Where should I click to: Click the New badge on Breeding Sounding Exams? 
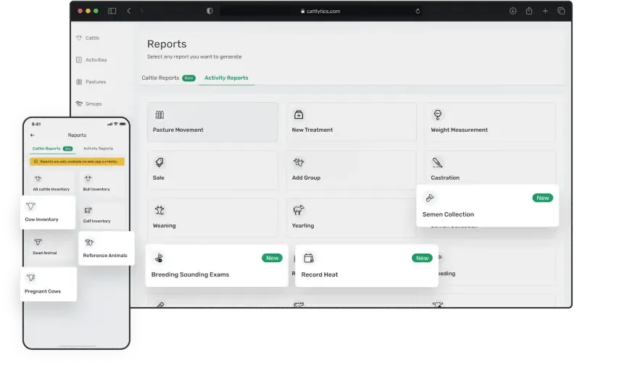(272, 258)
